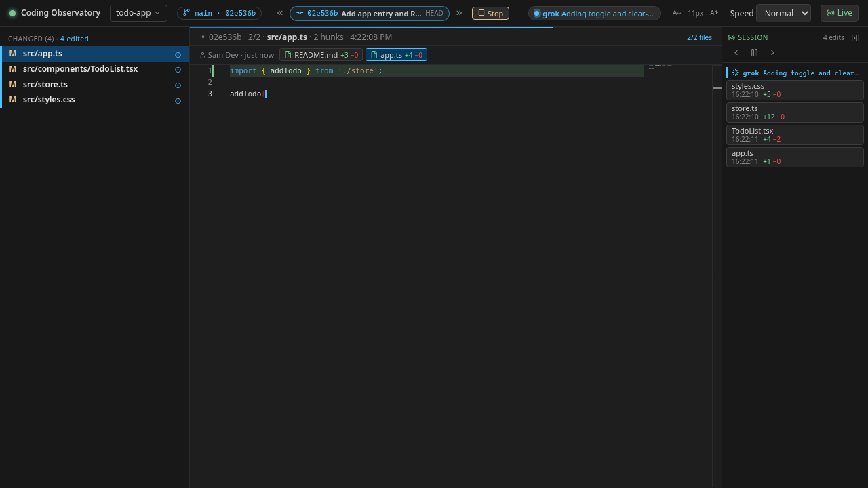The image size is (868, 488).
Task: Click the circle icon beside src/app.ts
Action: point(178,55)
